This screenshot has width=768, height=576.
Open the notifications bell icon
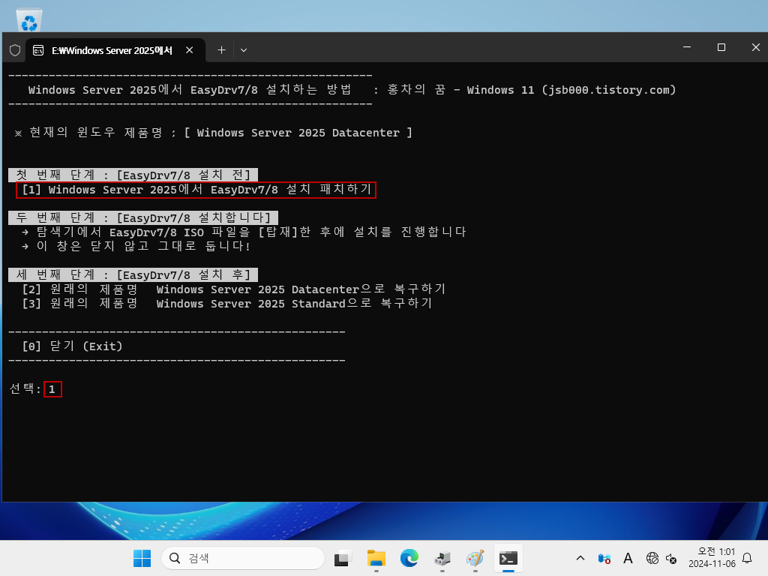coord(747,558)
